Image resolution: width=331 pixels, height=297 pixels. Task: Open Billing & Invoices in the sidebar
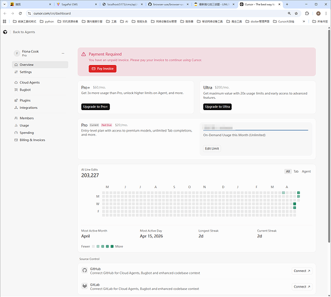40,140
